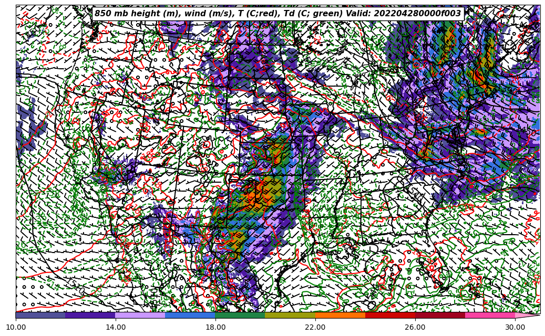Image resolution: width=545 pixels, height=336 pixels.
Task: Click the slate-blue colorbar segment starting at 10.00
Action: [40, 315]
